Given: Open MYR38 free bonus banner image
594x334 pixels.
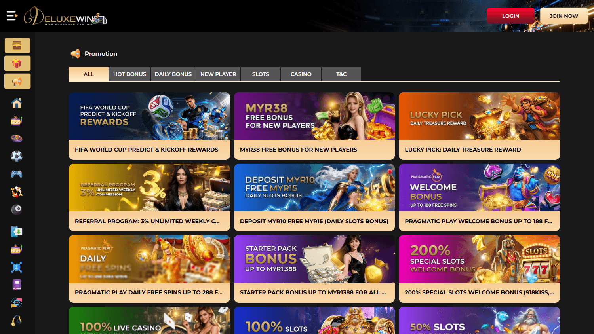Looking at the screenshot, I should click(x=314, y=116).
